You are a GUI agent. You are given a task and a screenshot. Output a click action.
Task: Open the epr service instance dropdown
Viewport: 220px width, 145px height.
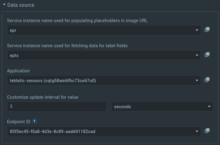104,30
